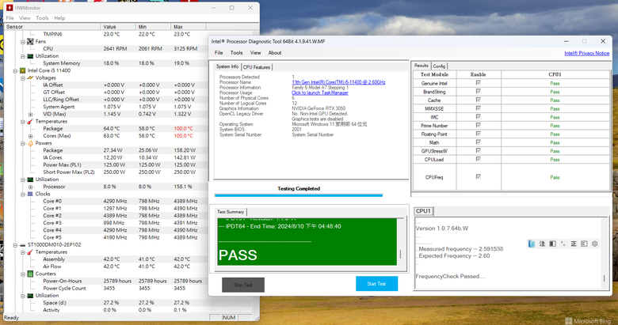
Task: Toggle Floating Point enable checkbox
Action: pos(478,134)
